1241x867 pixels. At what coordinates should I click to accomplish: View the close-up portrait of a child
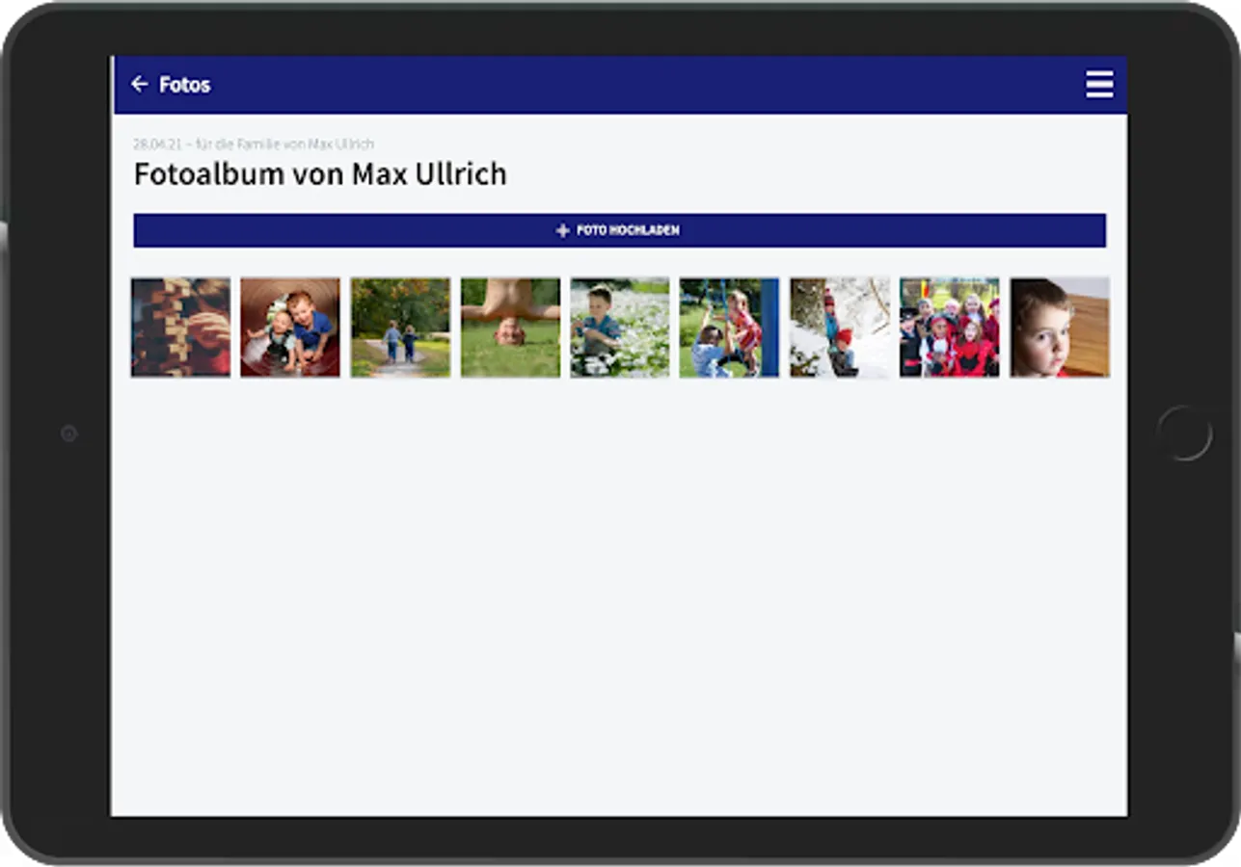coord(1060,328)
